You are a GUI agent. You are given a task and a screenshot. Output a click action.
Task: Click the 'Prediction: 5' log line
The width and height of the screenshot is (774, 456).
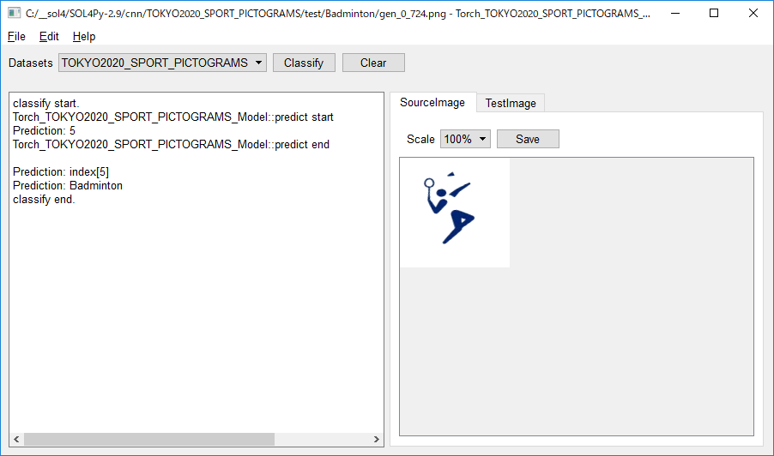[44, 130]
